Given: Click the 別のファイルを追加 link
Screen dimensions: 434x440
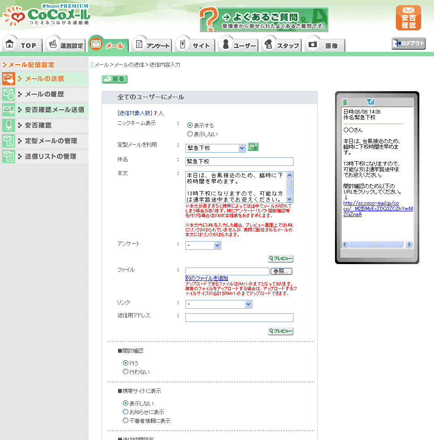Looking at the screenshot, I should point(207,278).
